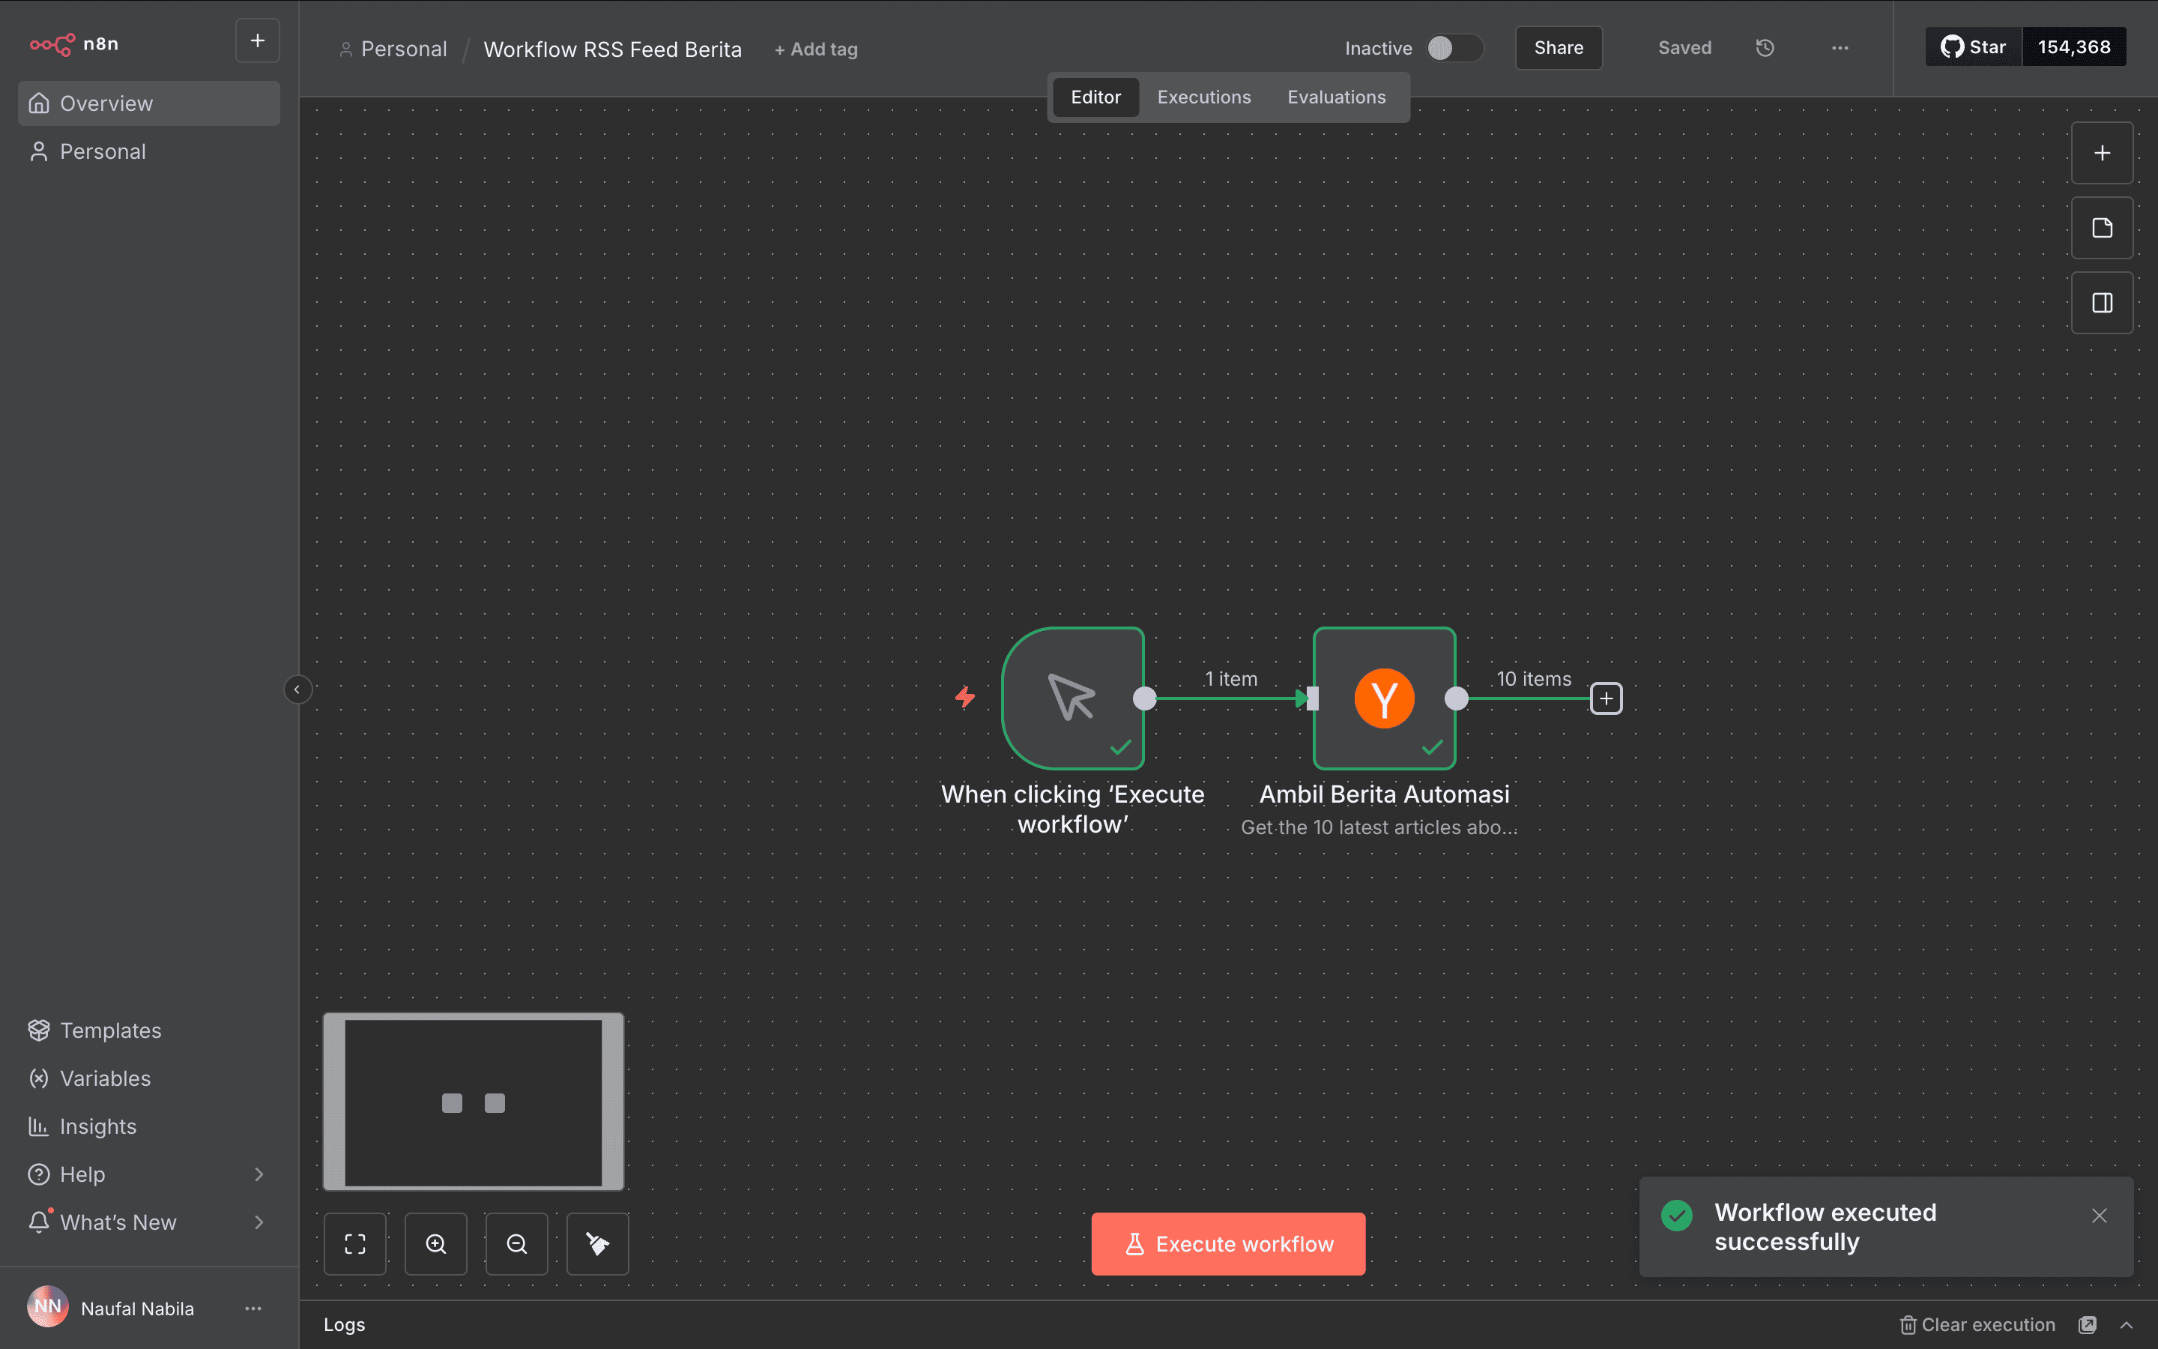Click the add node plus button on the canvas panel
The image size is (2158, 1349).
[x=2102, y=154]
